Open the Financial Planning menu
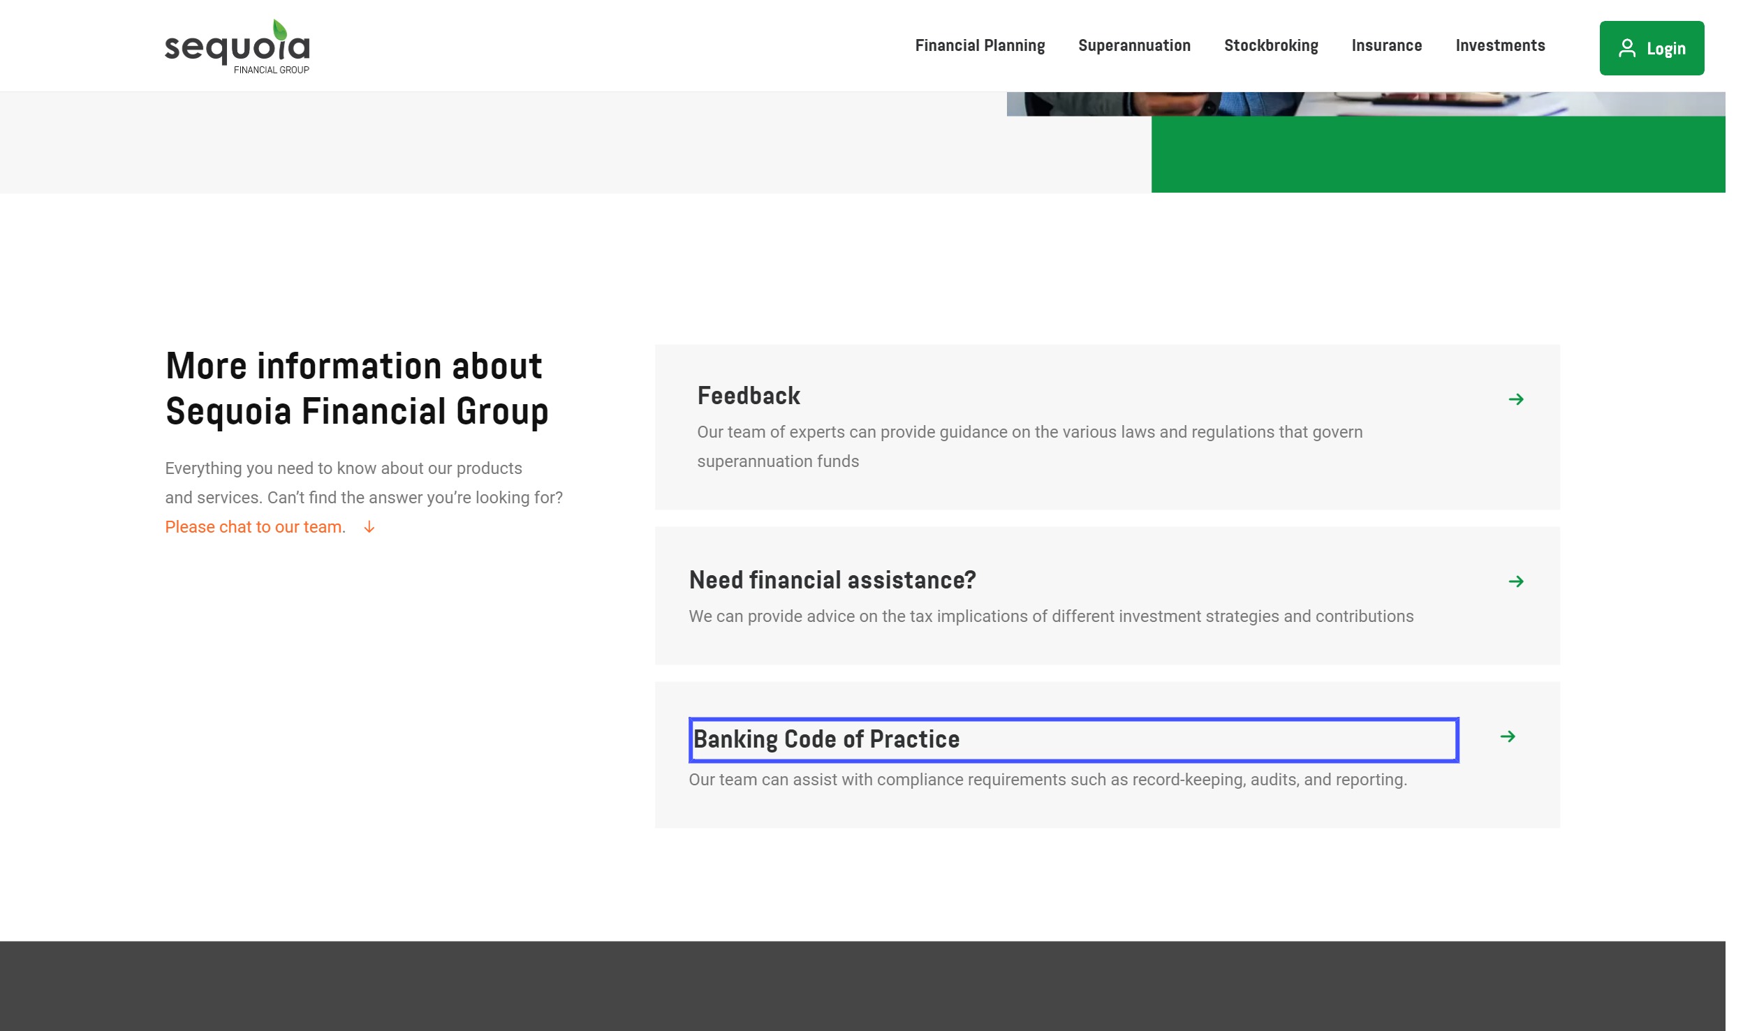This screenshot has height=1031, width=1743. pos(979,46)
